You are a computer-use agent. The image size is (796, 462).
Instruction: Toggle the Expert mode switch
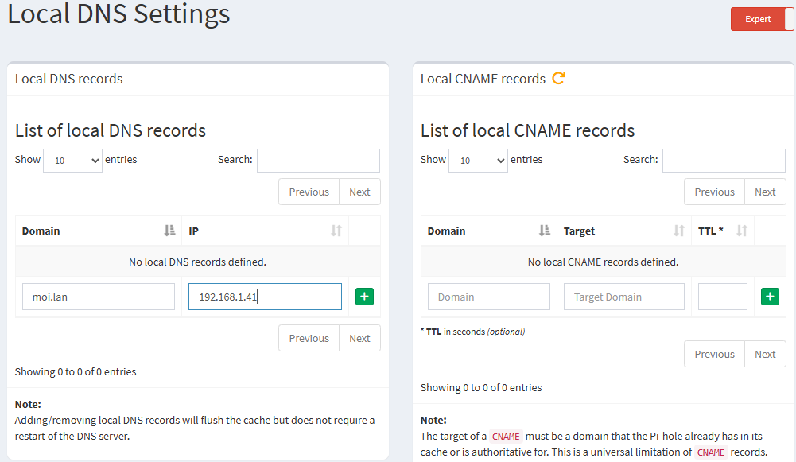click(x=762, y=19)
